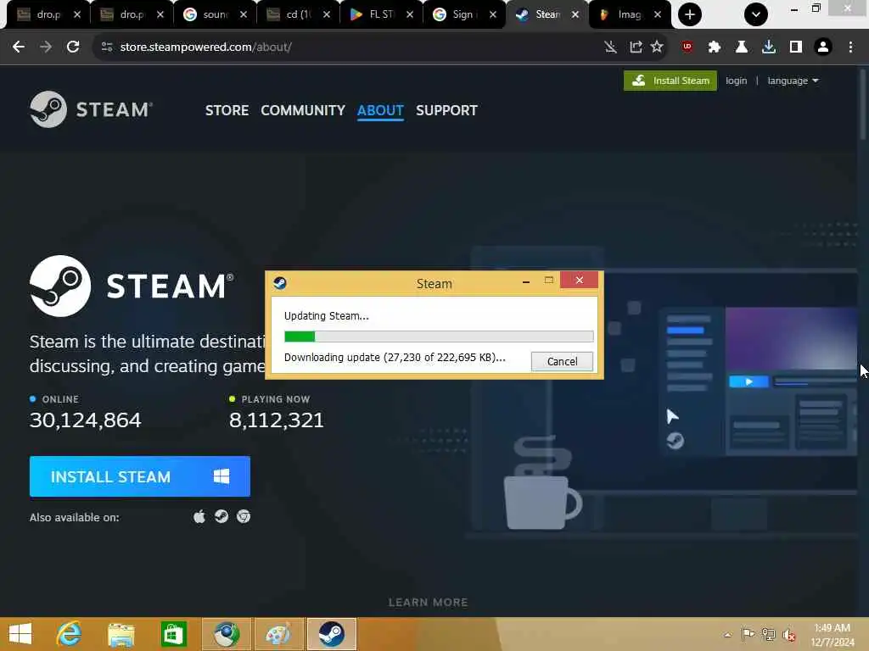Click Action Center flag tray icon

pos(748,634)
